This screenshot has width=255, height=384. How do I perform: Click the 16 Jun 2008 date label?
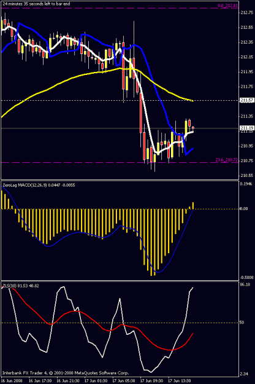point(12,380)
